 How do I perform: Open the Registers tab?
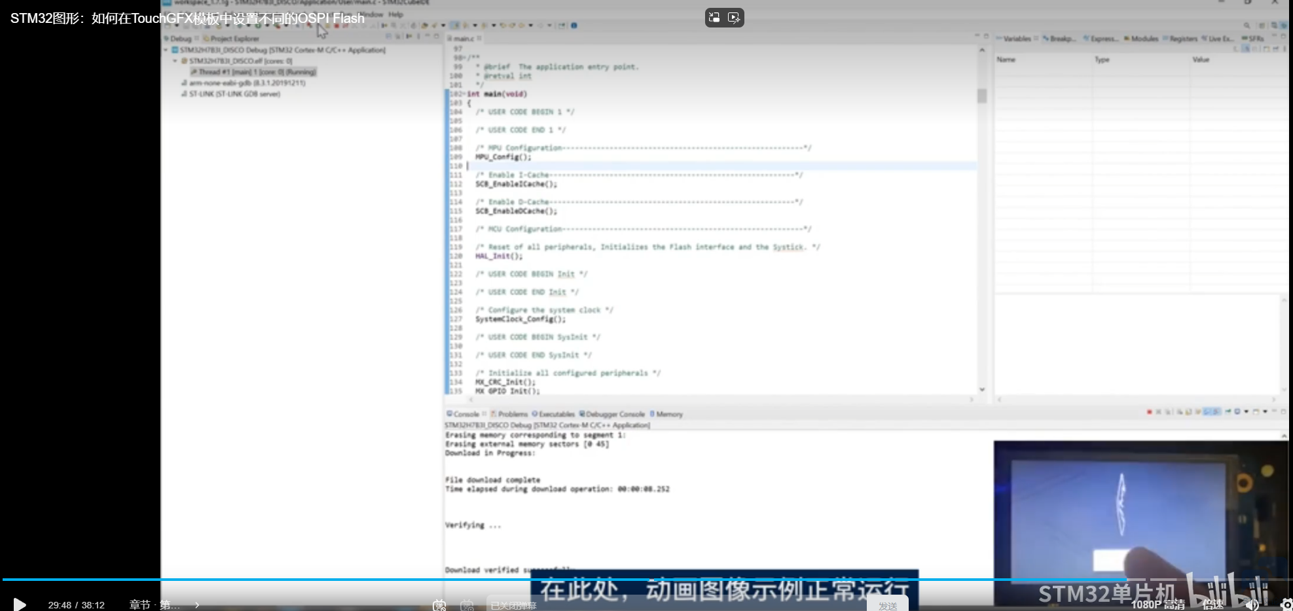[x=1180, y=39]
